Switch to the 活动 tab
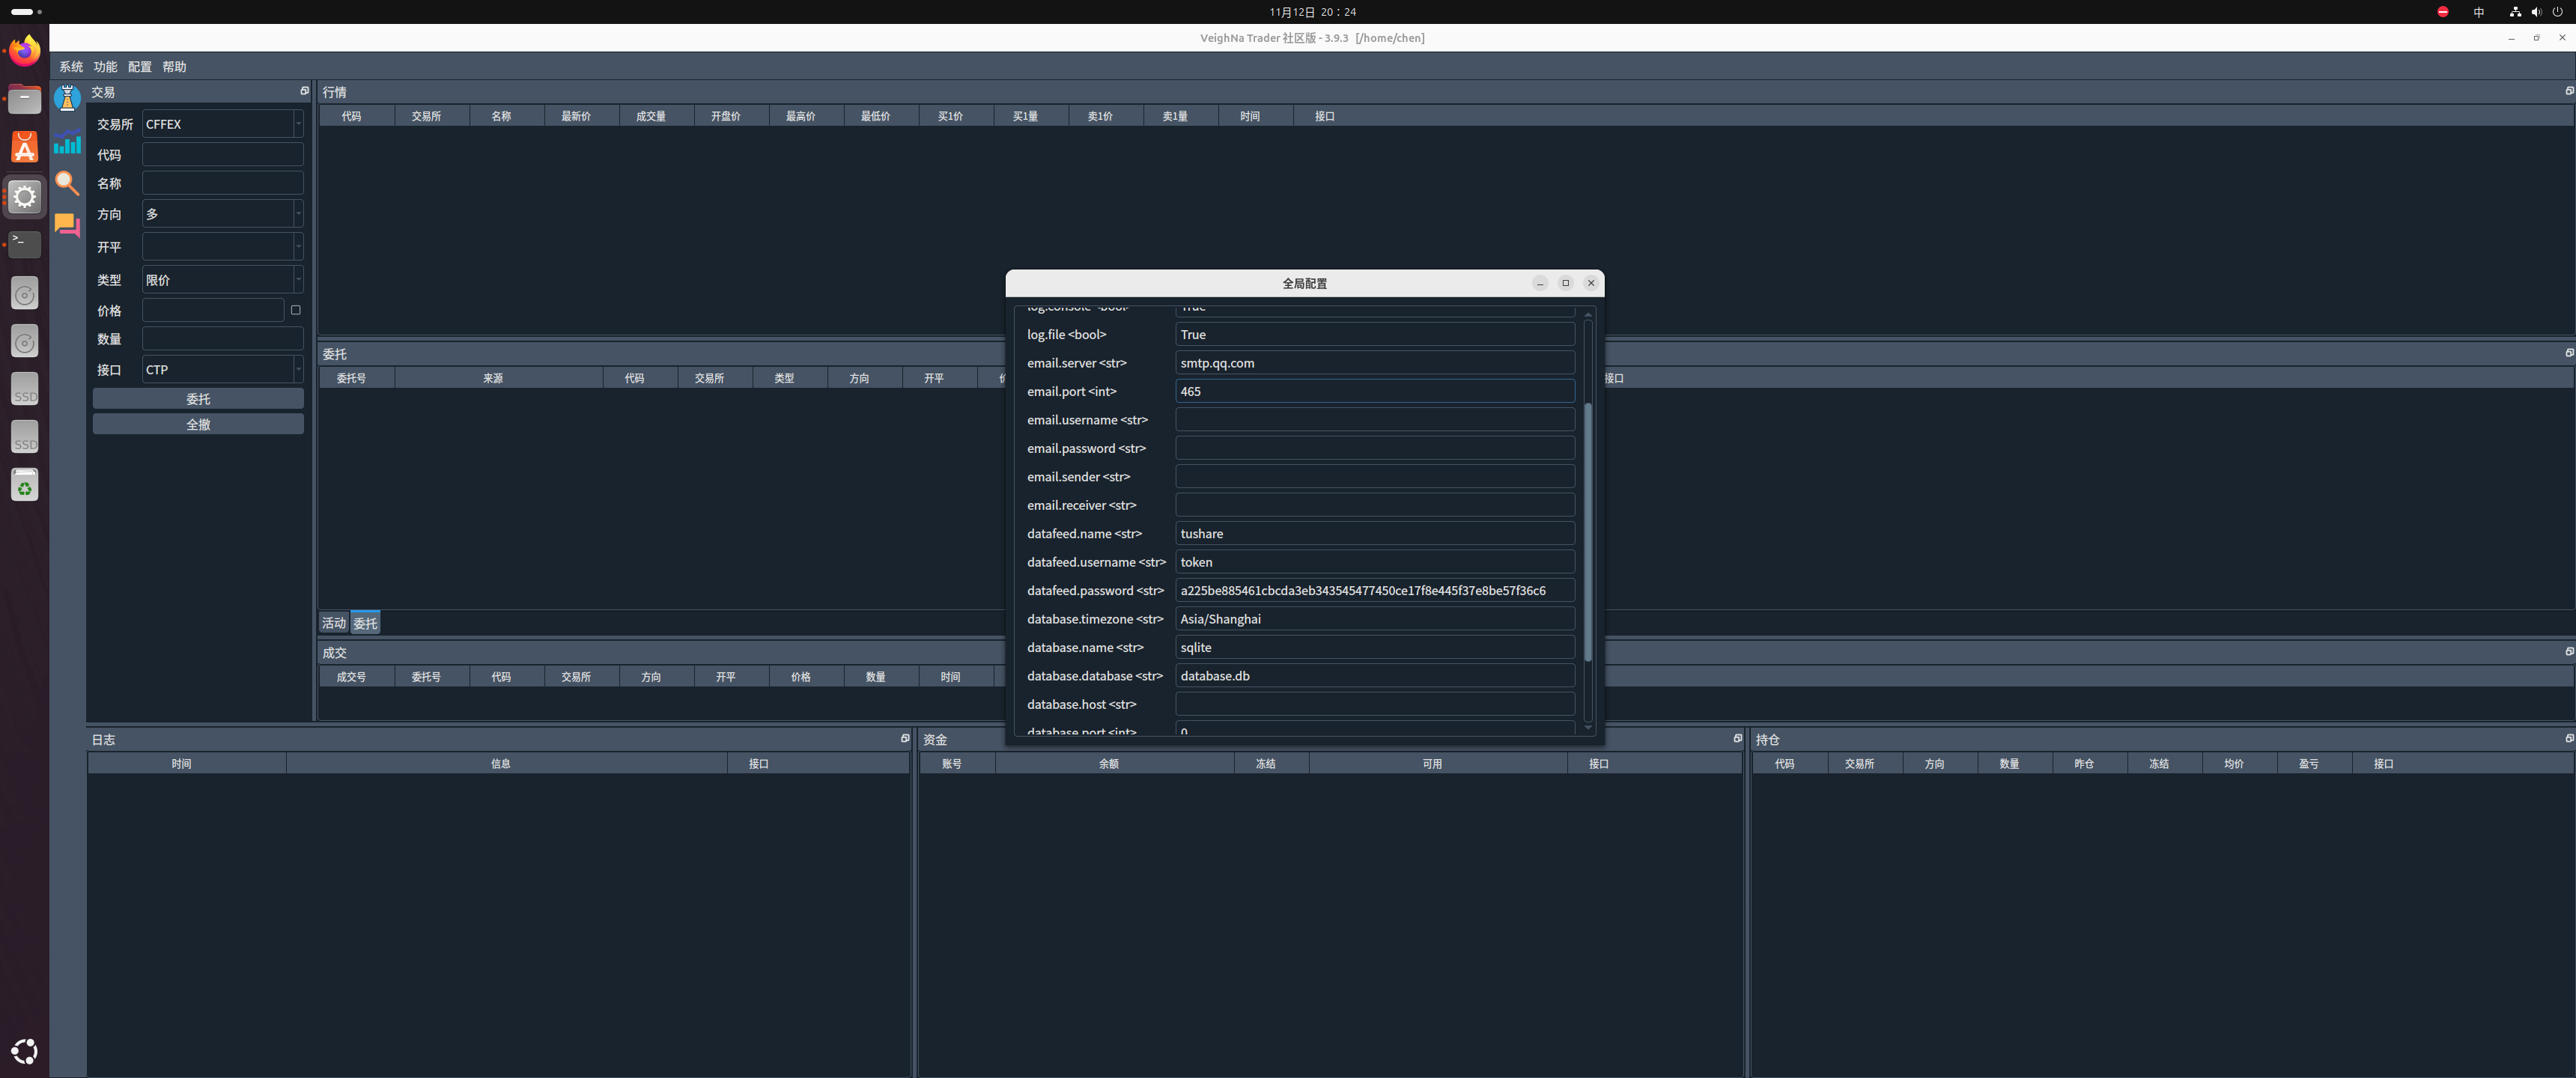Image resolution: width=2576 pixels, height=1078 pixels. tap(334, 623)
